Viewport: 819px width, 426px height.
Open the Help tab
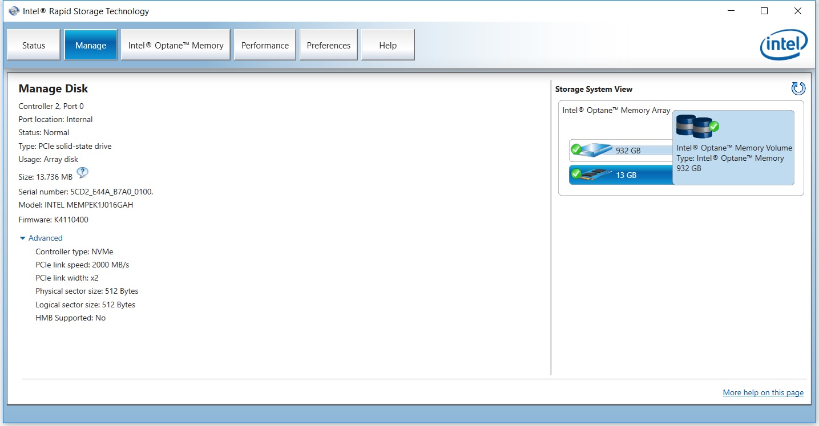click(x=388, y=45)
